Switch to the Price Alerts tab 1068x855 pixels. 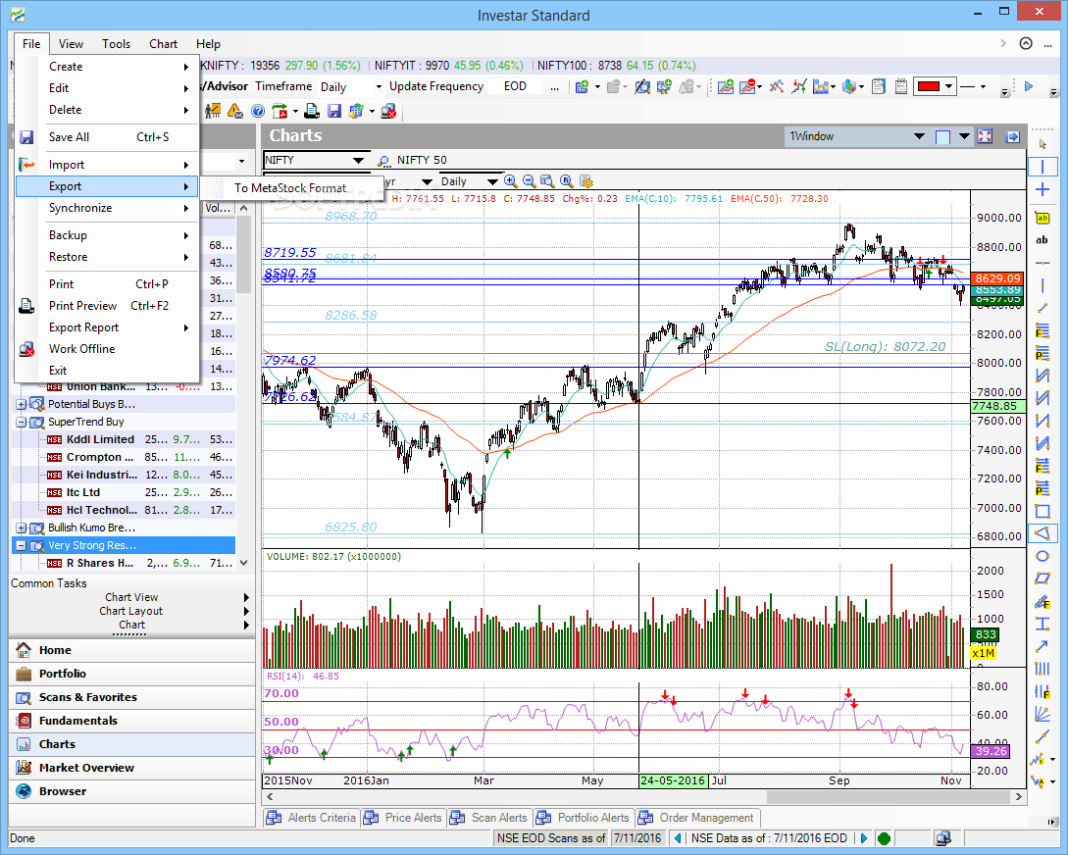[403, 818]
